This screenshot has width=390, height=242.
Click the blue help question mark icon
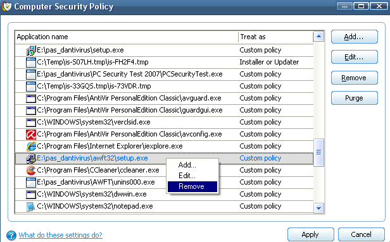click(x=11, y=235)
